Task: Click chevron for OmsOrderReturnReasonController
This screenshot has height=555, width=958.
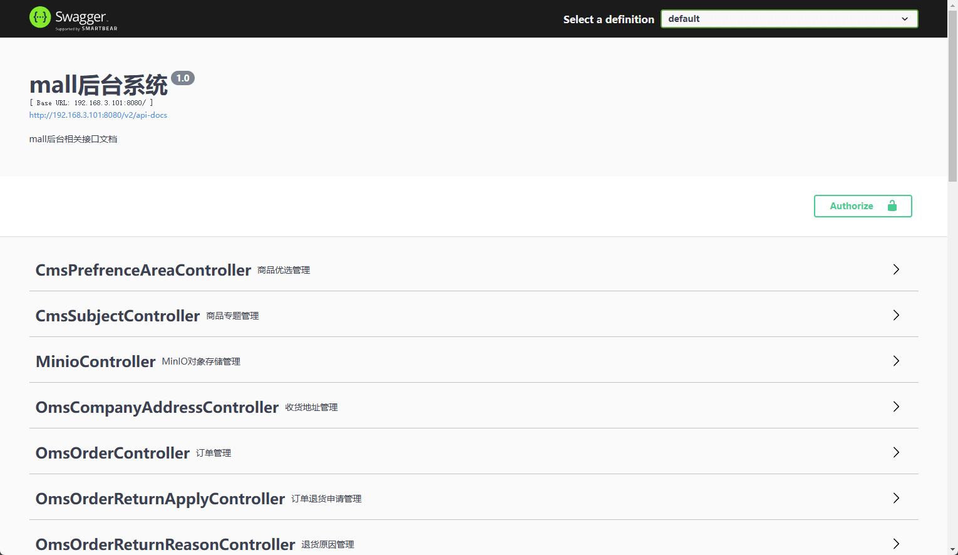Action: pos(896,543)
